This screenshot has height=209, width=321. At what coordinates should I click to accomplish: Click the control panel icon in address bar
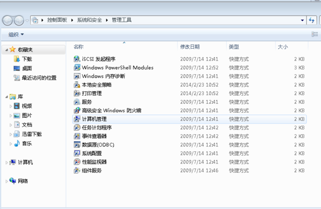point(35,20)
